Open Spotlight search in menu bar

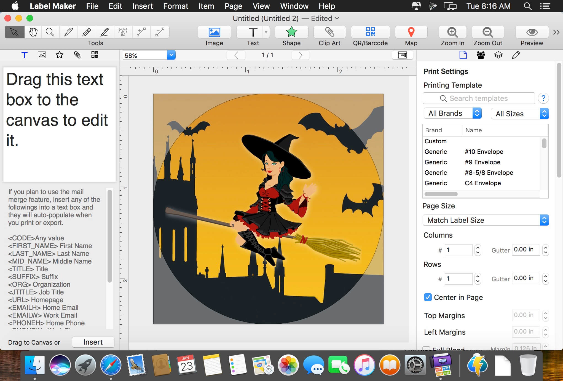click(x=527, y=6)
